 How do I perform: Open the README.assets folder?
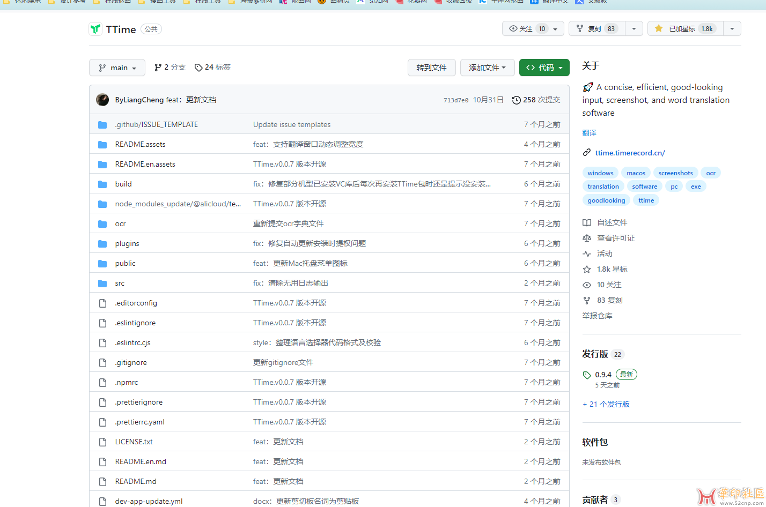pyautogui.click(x=140, y=144)
